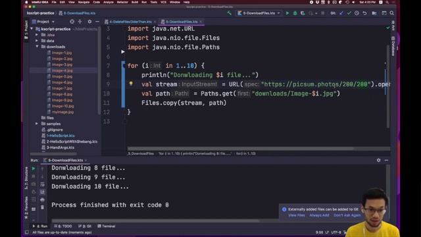Open the Navigate menu
This screenshot has height=237, width=421.
point(84,2)
